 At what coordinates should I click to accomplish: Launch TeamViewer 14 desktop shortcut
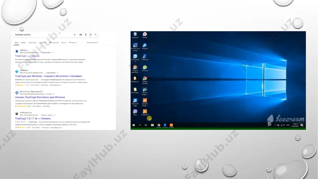pos(135,58)
